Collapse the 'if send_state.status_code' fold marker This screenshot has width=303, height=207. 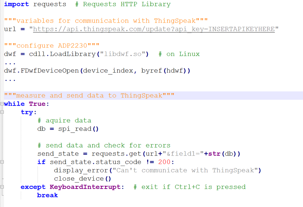point(2,162)
